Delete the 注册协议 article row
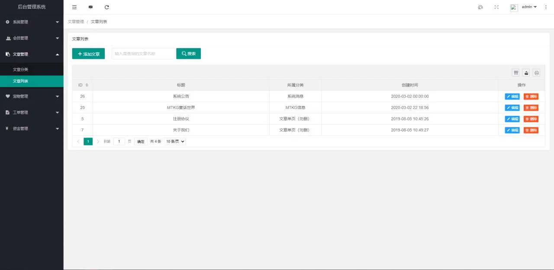Viewport: 554px width, 270px height. 531,119
